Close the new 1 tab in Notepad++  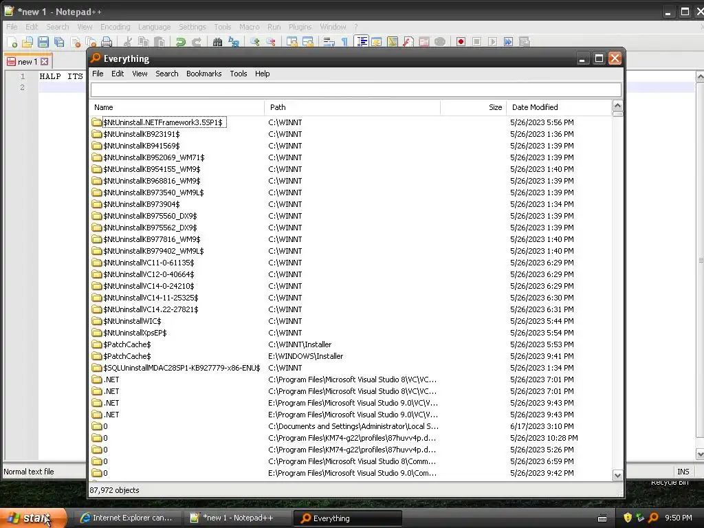[x=45, y=61]
